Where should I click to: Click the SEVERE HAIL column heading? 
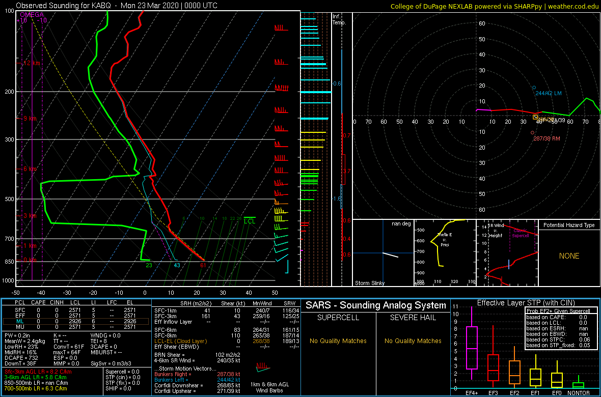[x=414, y=317]
